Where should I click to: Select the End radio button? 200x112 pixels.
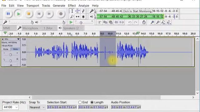click(80, 102)
